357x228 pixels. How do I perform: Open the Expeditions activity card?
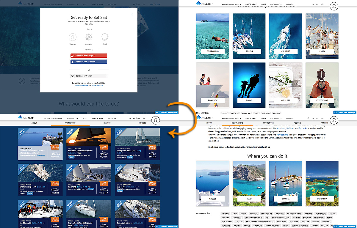pyautogui.click(x=322, y=85)
